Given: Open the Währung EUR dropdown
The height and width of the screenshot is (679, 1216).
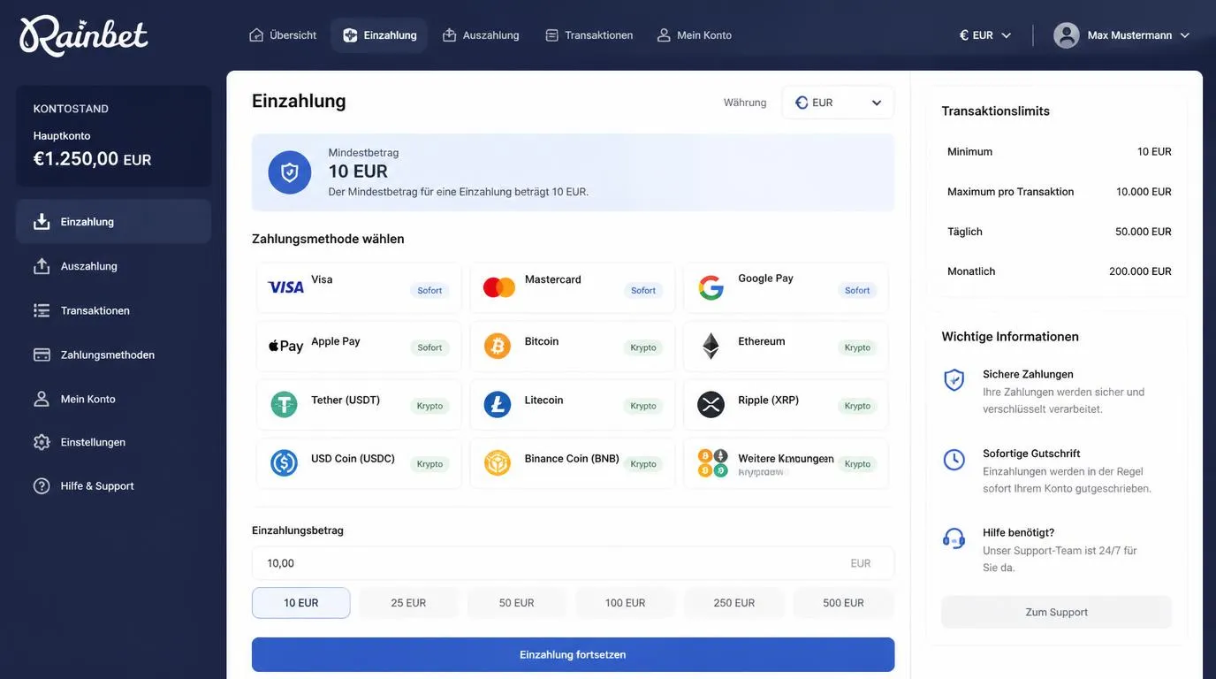Looking at the screenshot, I should pos(838,103).
